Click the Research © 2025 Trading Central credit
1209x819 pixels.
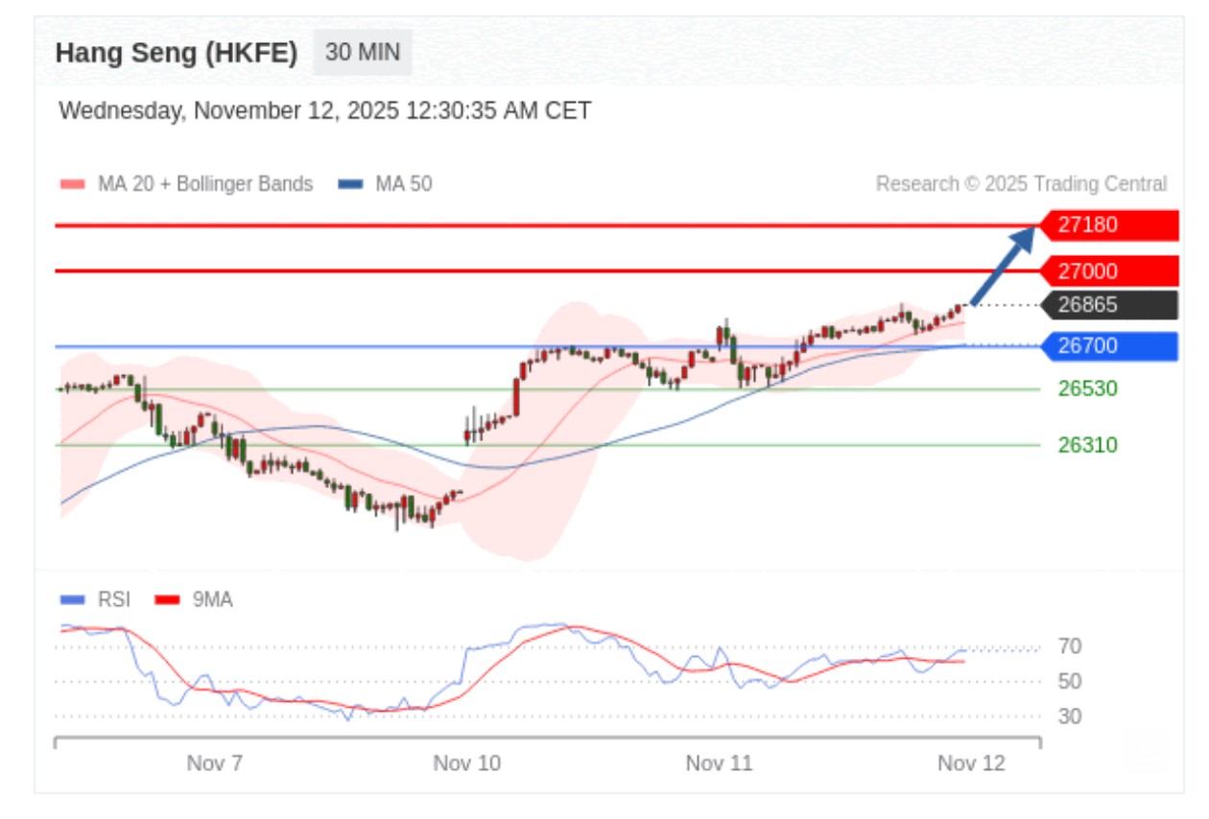[1021, 184]
